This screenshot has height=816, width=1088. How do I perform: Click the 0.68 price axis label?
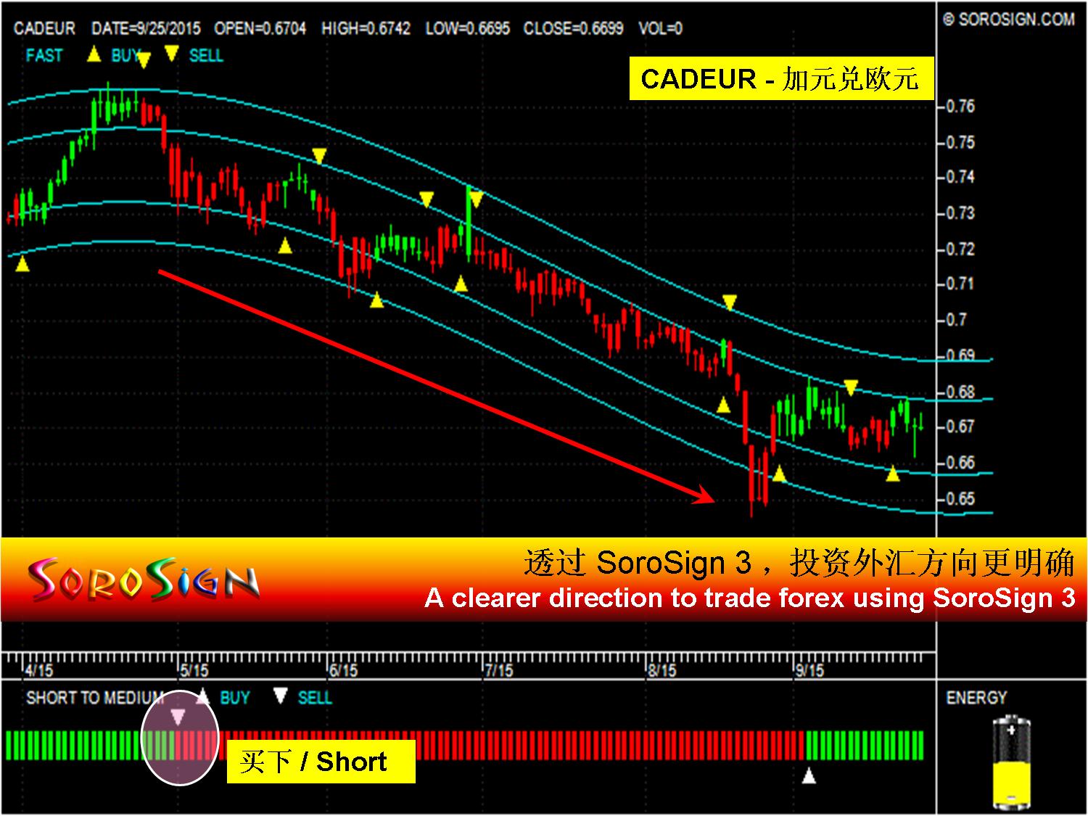pos(960,392)
